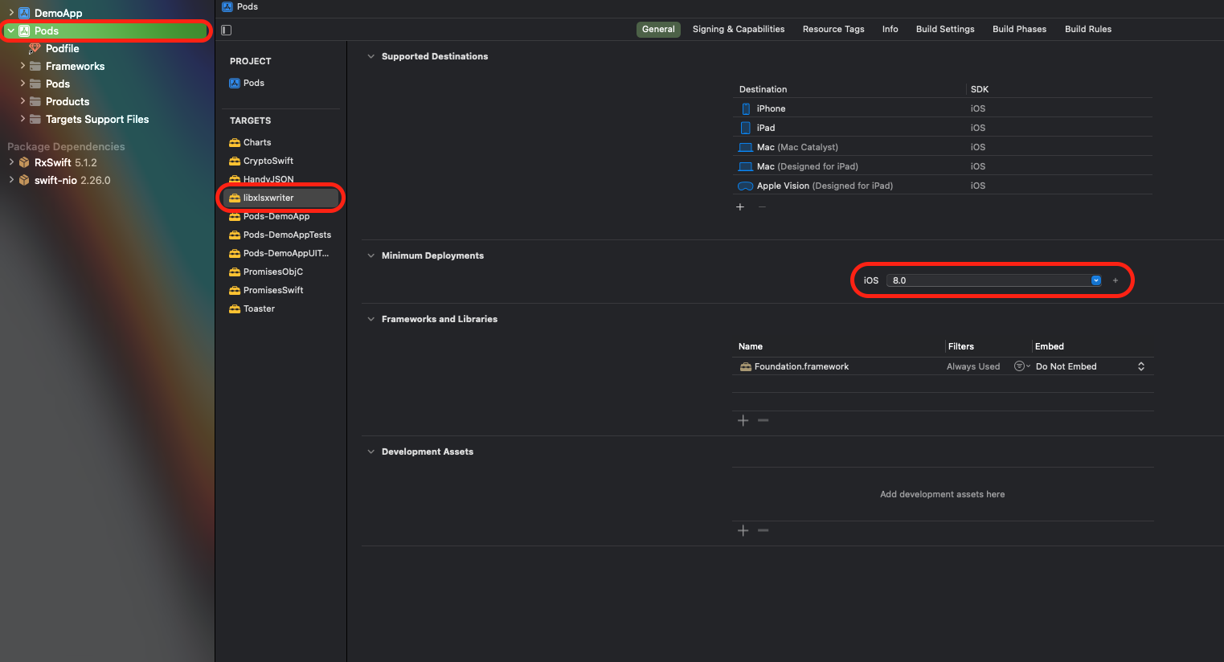The width and height of the screenshot is (1224, 662).
Task: Click the Products folder icon
Action: [35, 101]
